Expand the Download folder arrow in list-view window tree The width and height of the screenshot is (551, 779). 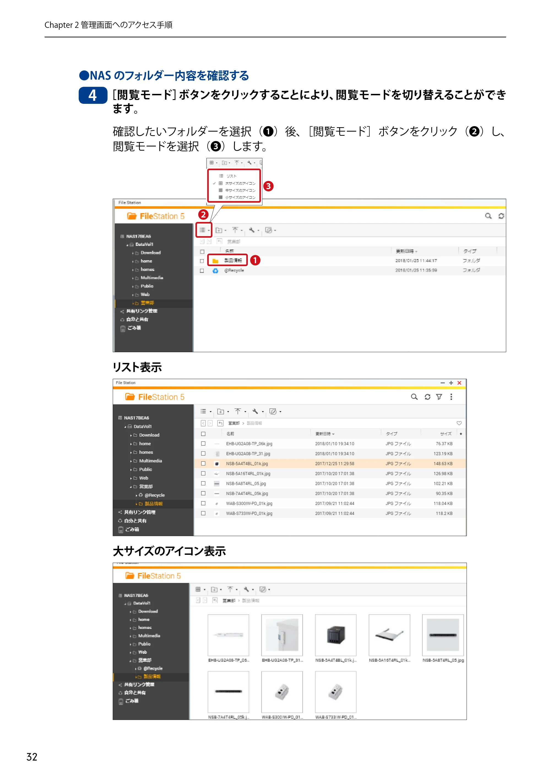point(131,435)
